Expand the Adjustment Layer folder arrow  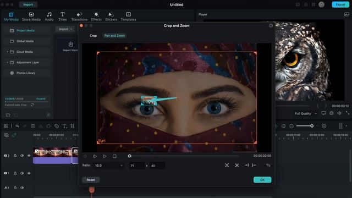pyautogui.click(x=7, y=62)
